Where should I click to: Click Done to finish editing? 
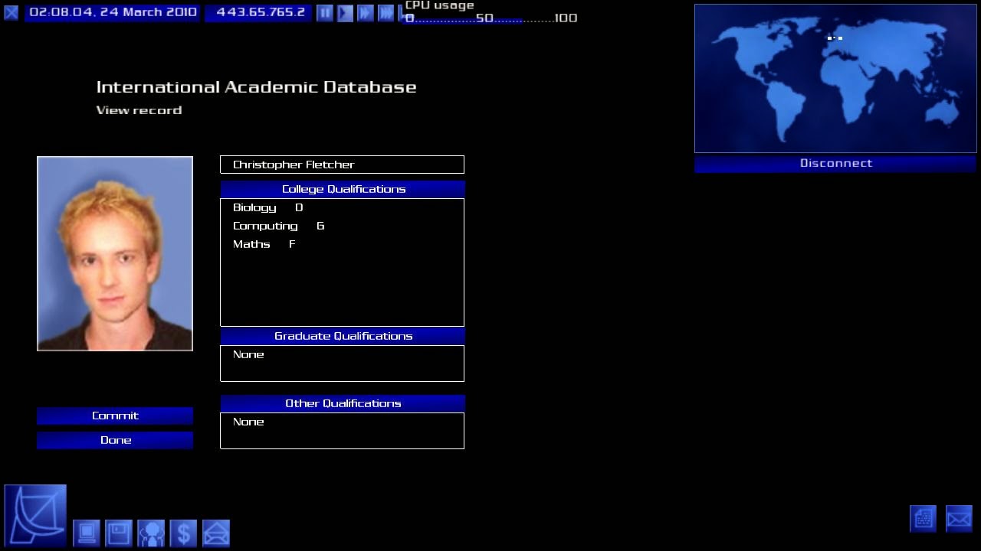pyautogui.click(x=115, y=440)
